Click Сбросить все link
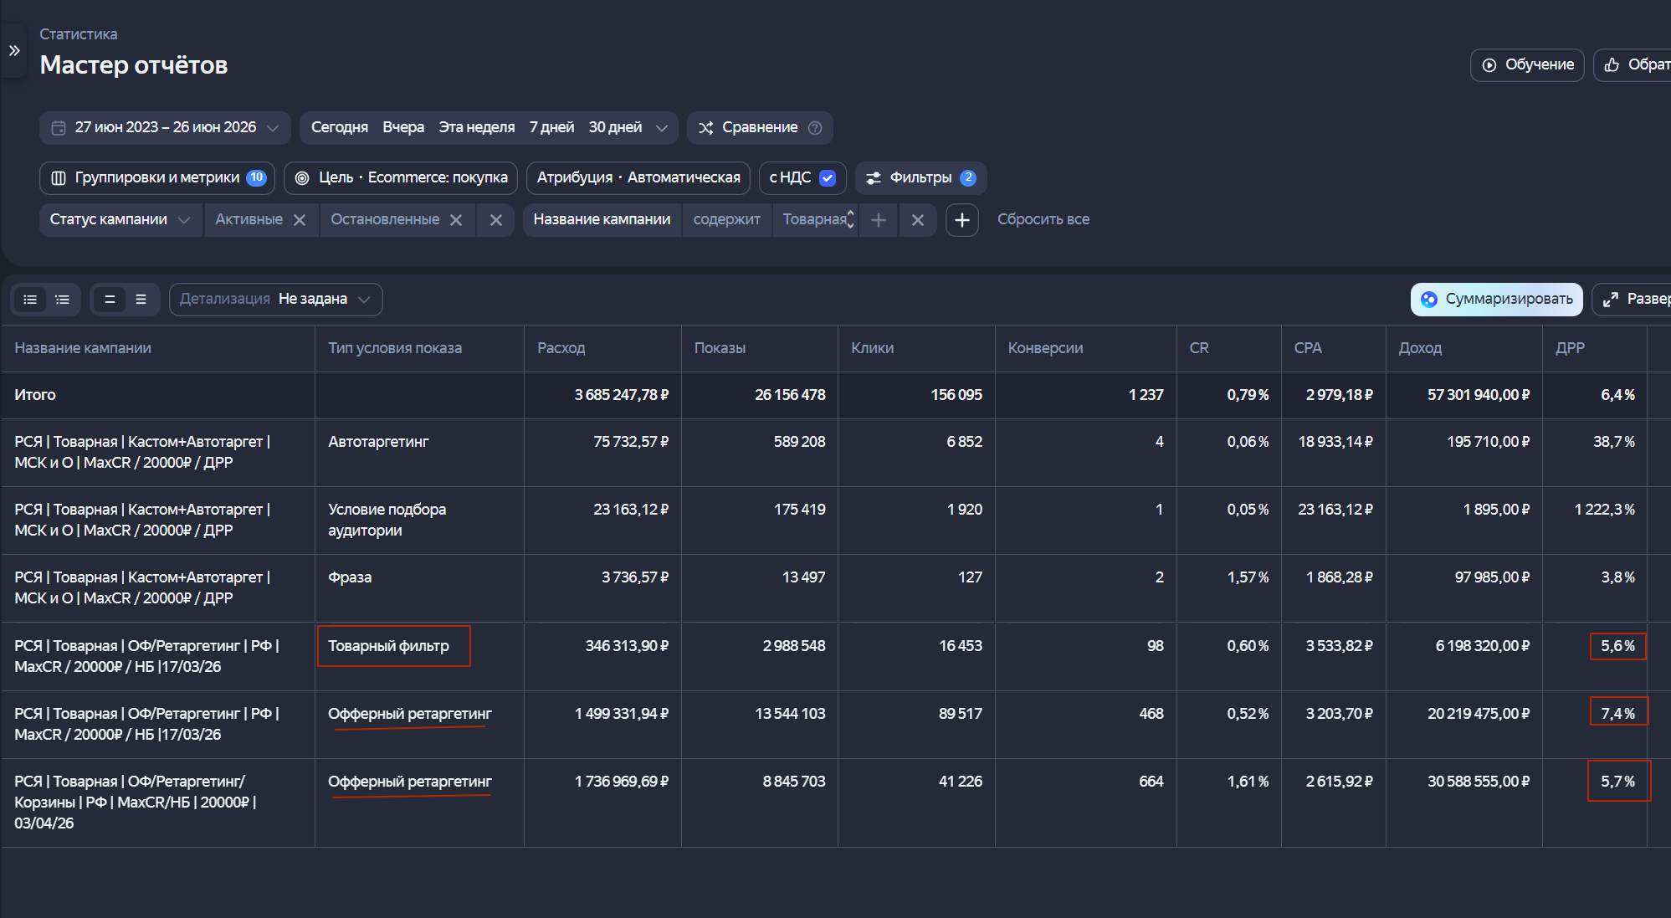The image size is (1671, 918). pyautogui.click(x=1043, y=219)
